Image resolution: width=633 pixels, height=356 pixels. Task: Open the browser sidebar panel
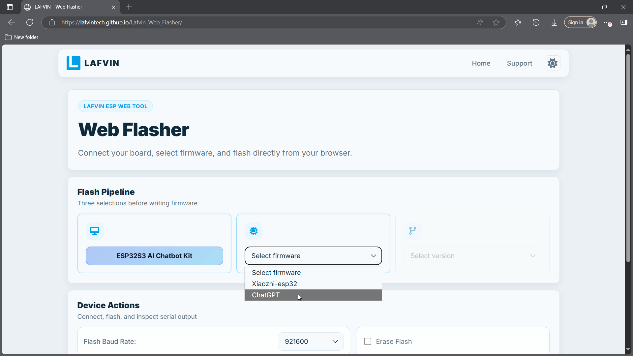624,22
